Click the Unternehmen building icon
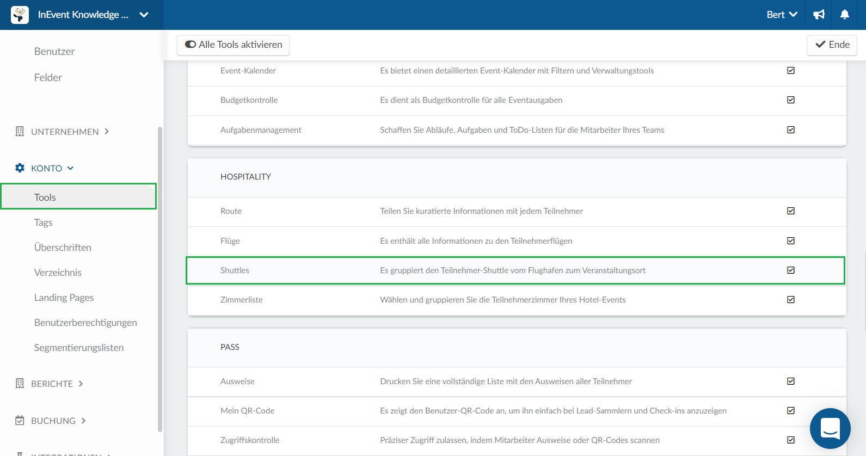 [x=20, y=131]
